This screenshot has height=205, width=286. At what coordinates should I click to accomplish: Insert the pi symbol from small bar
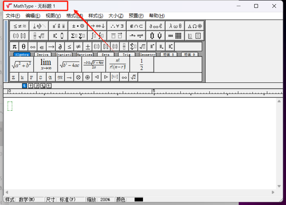click(14, 47)
